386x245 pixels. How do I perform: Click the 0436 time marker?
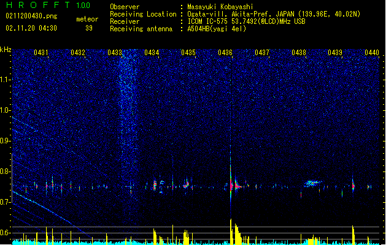coord(225,53)
